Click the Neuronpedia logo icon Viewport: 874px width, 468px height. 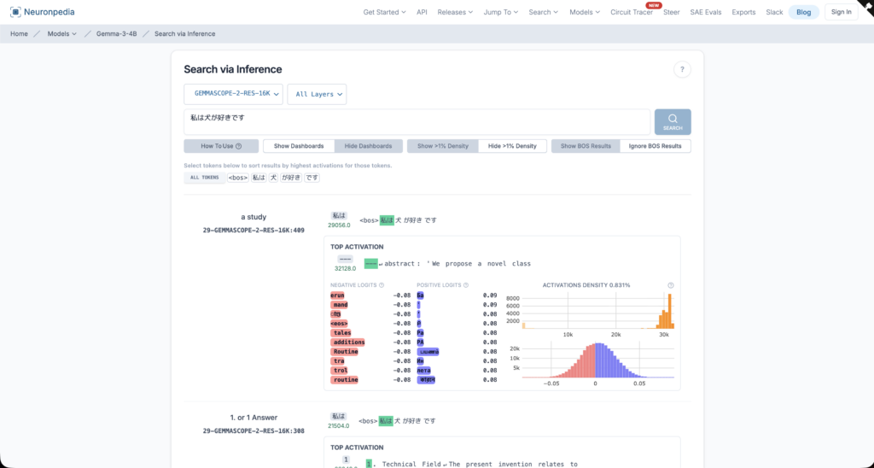(x=15, y=12)
